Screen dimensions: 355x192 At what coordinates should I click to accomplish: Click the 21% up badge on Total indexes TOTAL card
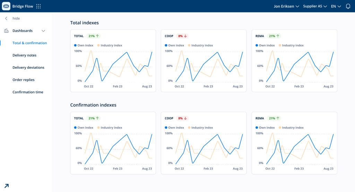pos(94,36)
